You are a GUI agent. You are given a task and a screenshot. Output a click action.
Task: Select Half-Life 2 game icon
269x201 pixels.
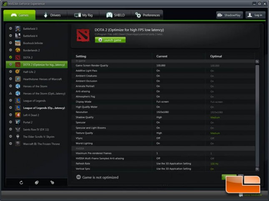tap(18, 72)
